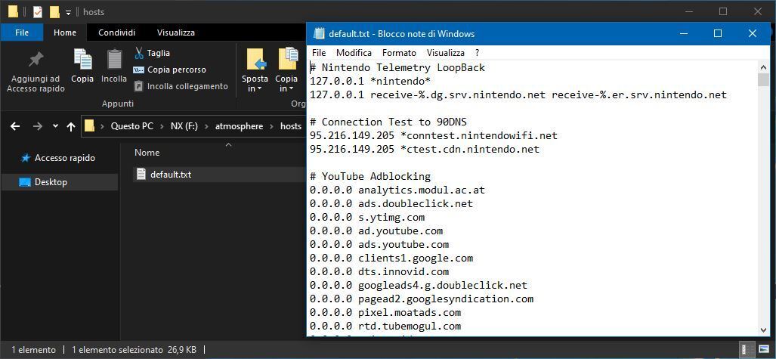The height and width of the screenshot is (359, 776).
Task: Click the Copia (copy) icon in ribbon
Action: [x=82, y=60]
